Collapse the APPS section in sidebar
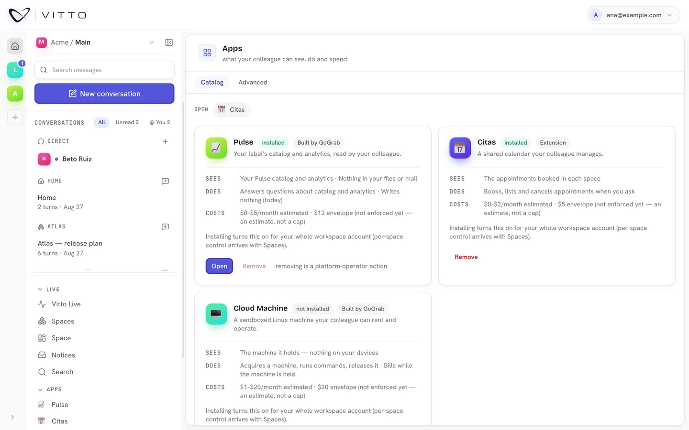 coord(50,389)
